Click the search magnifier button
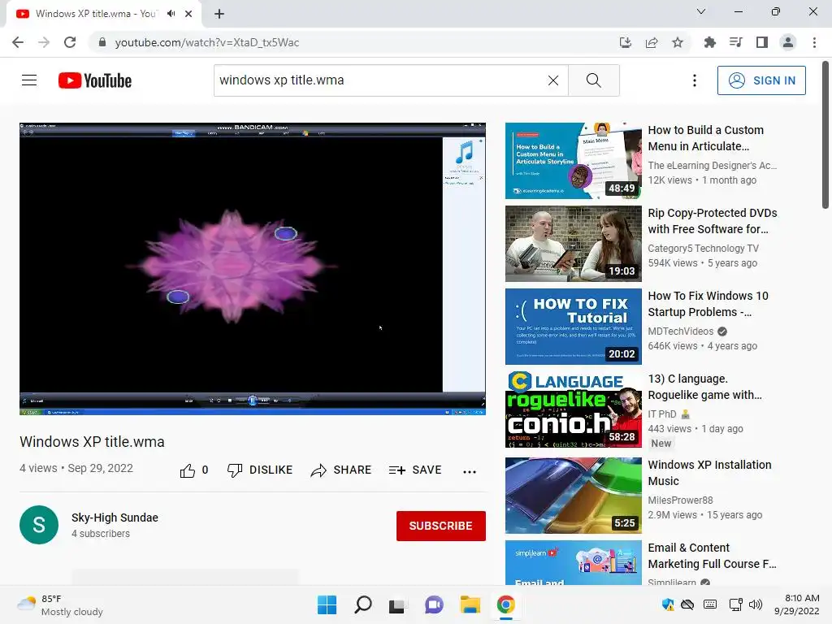Image resolution: width=832 pixels, height=624 pixels. pyautogui.click(x=594, y=80)
